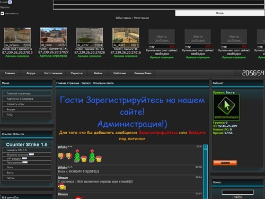The width and height of the screenshot is (265, 199).
Task: Open Изготовление in the navigation bar
Action: pos(53,73)
